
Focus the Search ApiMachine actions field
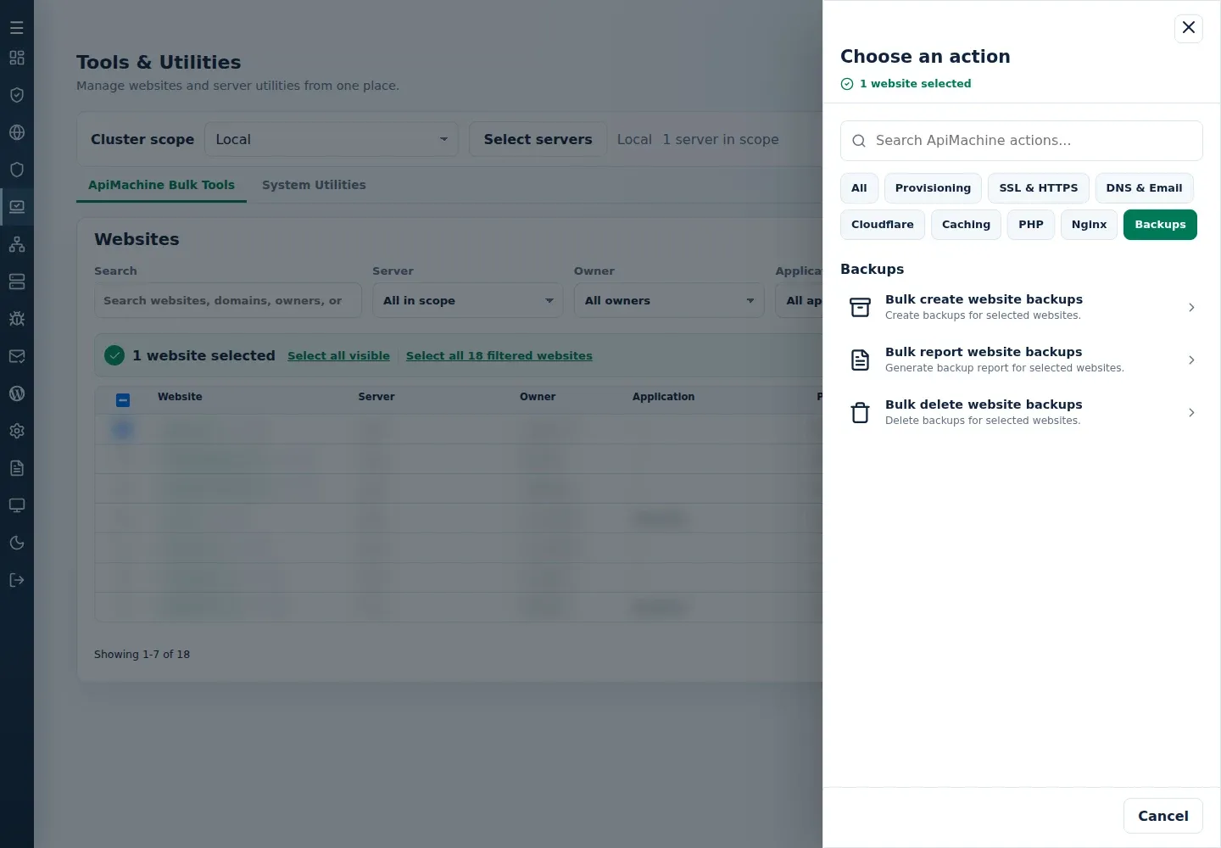click(x=1022, y=141)
